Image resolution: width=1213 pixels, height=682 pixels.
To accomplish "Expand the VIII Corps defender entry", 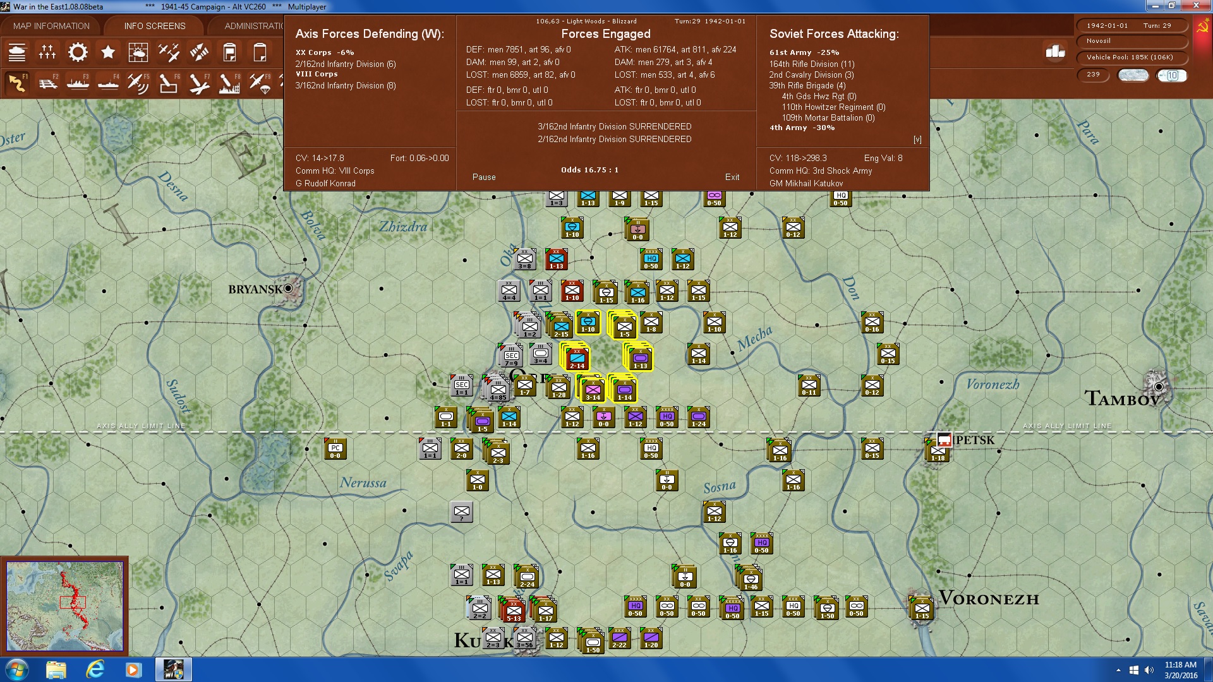I will [x=317, y=74].
